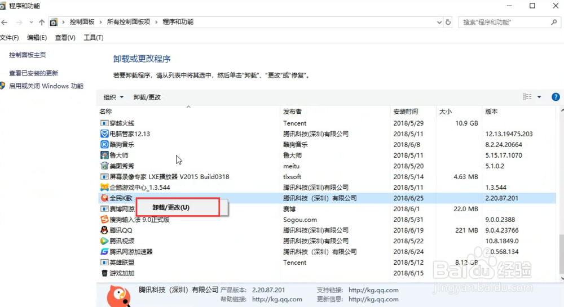Click the 腾讯视频 icon
This screenshot has height=307, width=564.
click(x=104, y=241)
